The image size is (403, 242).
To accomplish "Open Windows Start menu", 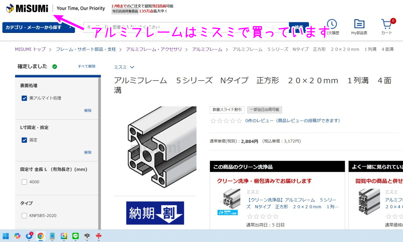I will (x=6, y=236).
